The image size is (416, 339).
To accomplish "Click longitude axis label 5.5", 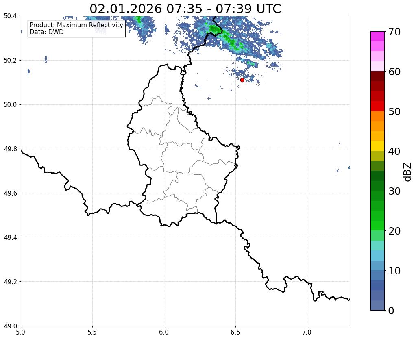I will (x=92, y=332).
